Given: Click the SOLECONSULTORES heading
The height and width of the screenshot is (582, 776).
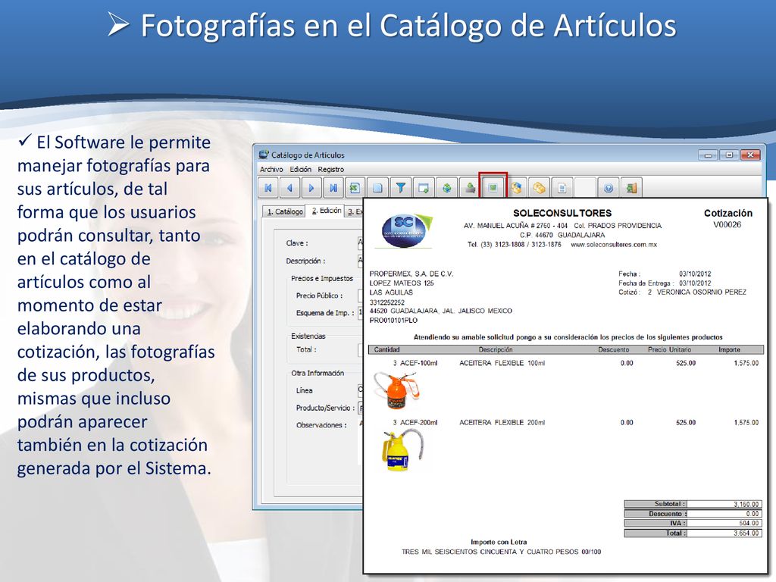Looking at the screenshot, I should tap(562, 213).
